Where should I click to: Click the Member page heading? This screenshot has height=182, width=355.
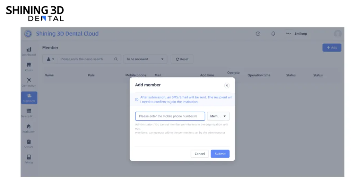pos(50,47)
